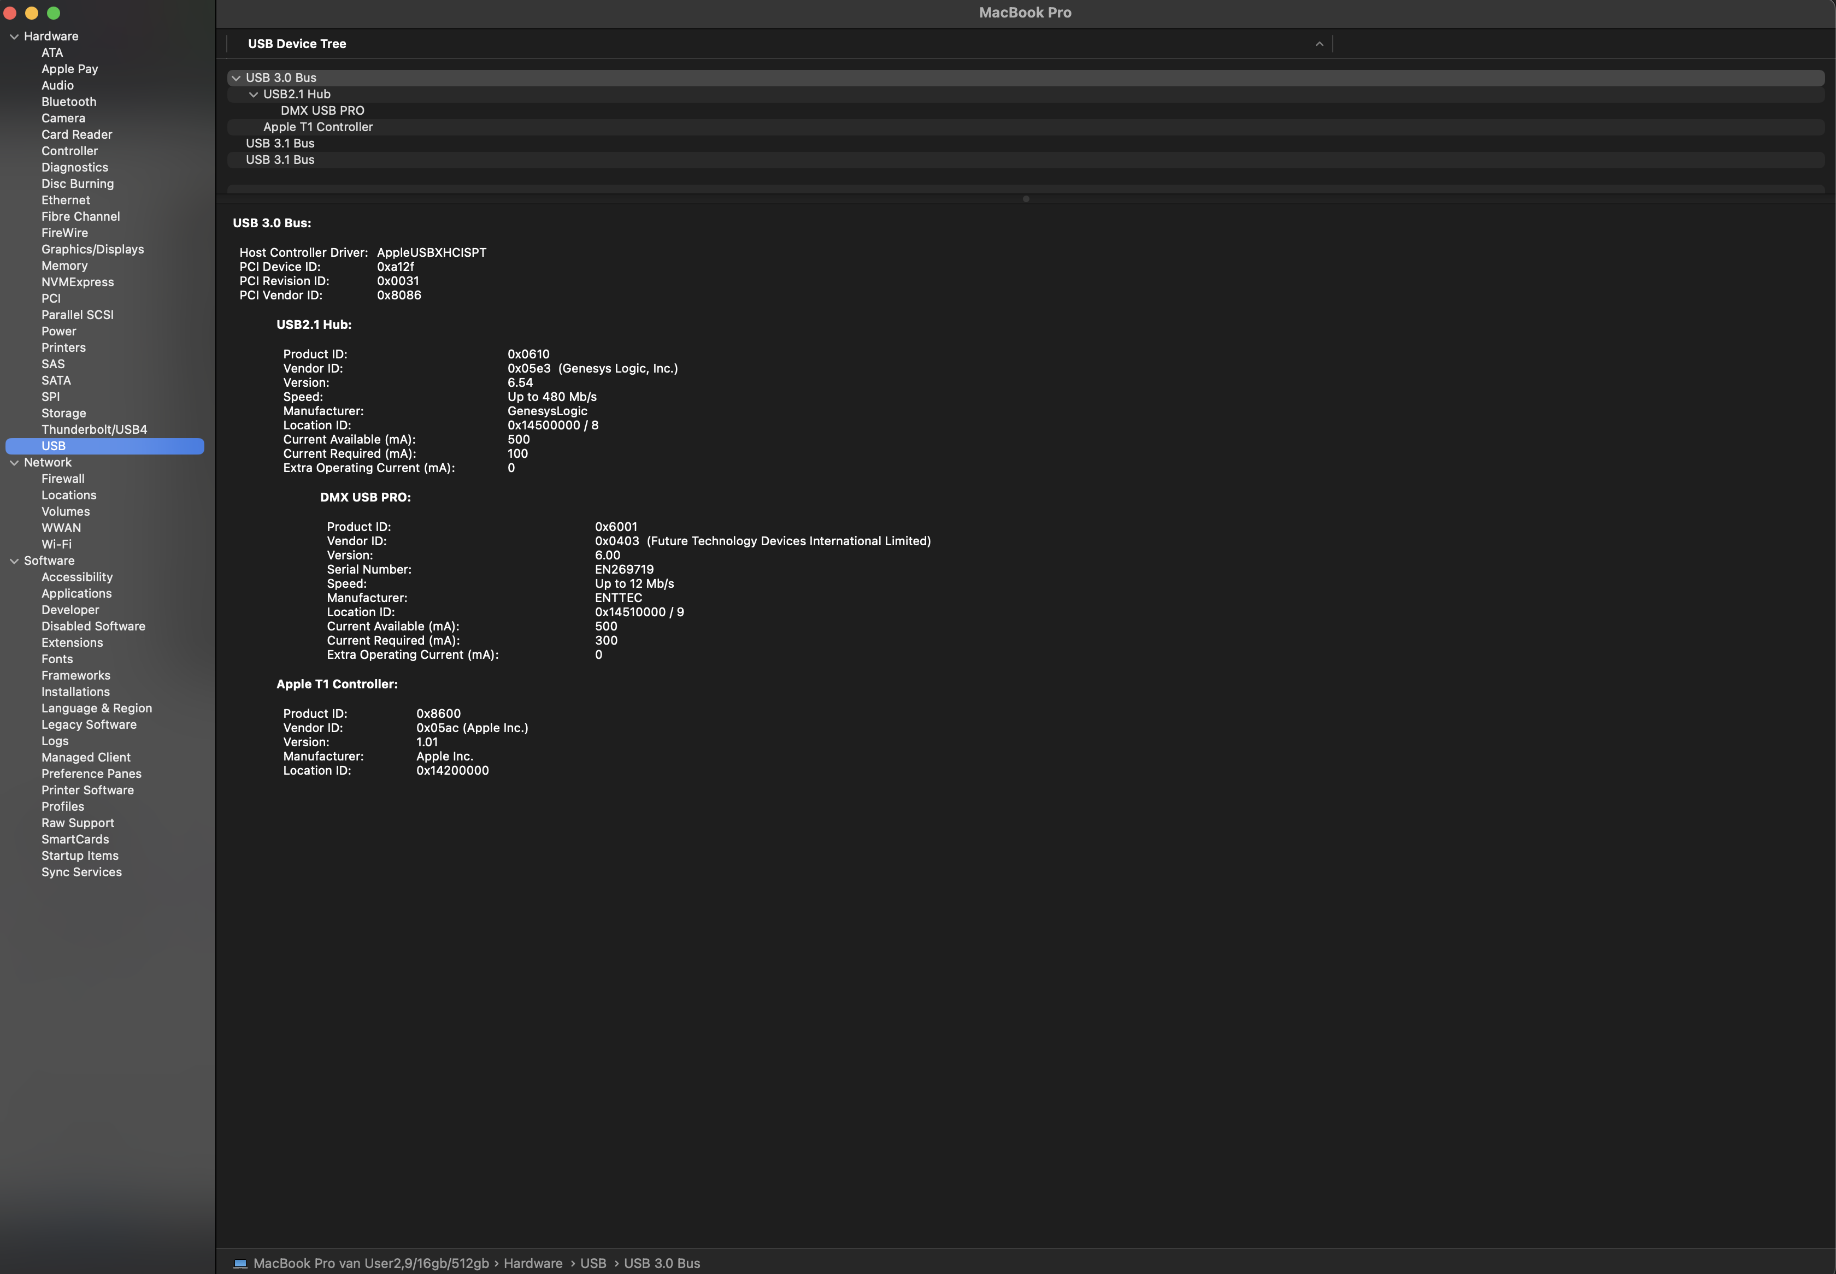Select Graphics/Displays in the sidebar
This screenshot has height=1274, width=1836.
(92, 249)
